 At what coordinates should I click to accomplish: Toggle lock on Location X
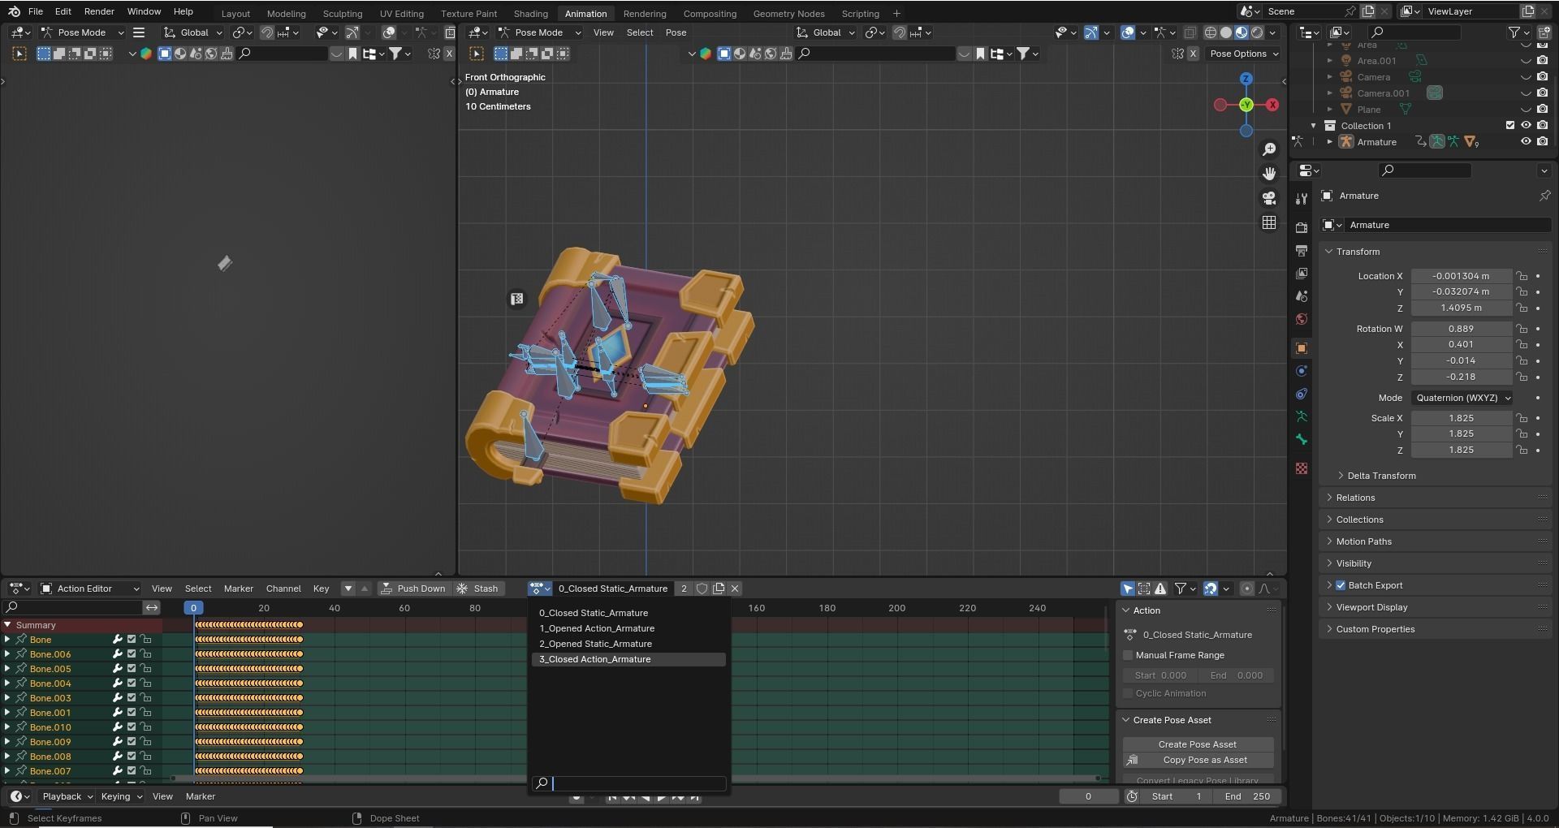click(x=1522, y=276)
